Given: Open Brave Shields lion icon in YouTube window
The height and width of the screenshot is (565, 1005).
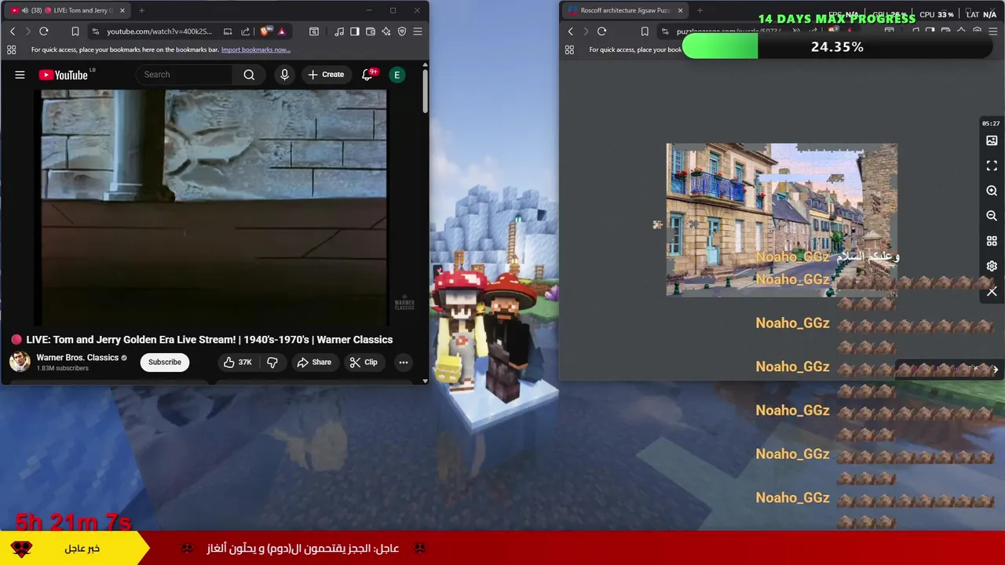Looking at the screenshot, I should pyautogui.click(x=265, y=31).
